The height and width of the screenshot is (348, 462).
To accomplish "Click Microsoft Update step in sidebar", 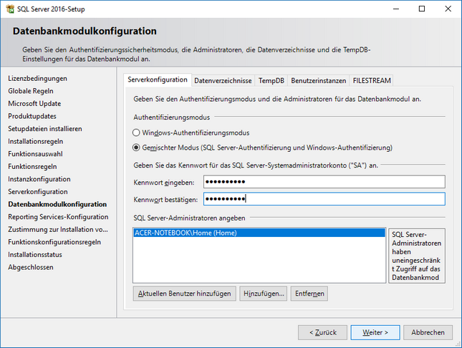I will tap(34, 104).
